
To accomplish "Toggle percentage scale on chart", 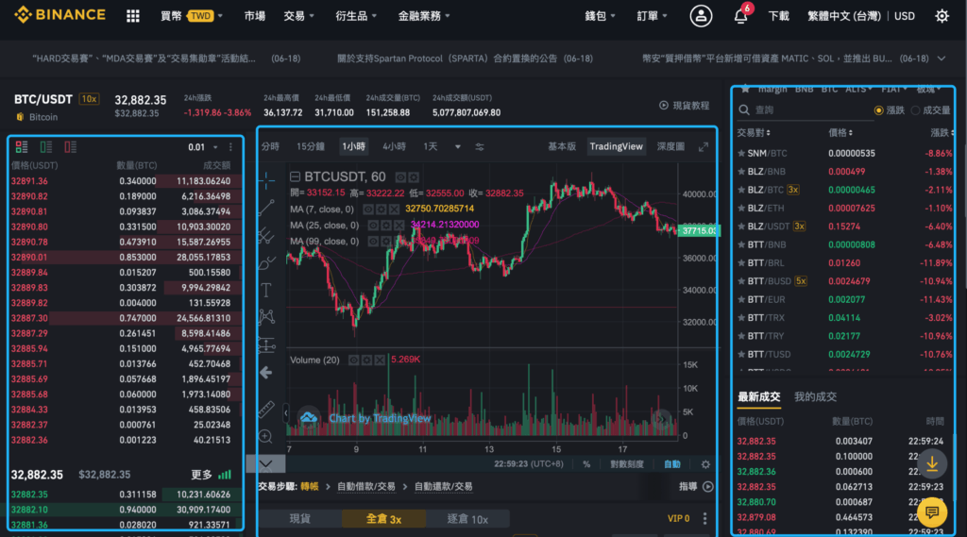I will [x=586, y=464].
